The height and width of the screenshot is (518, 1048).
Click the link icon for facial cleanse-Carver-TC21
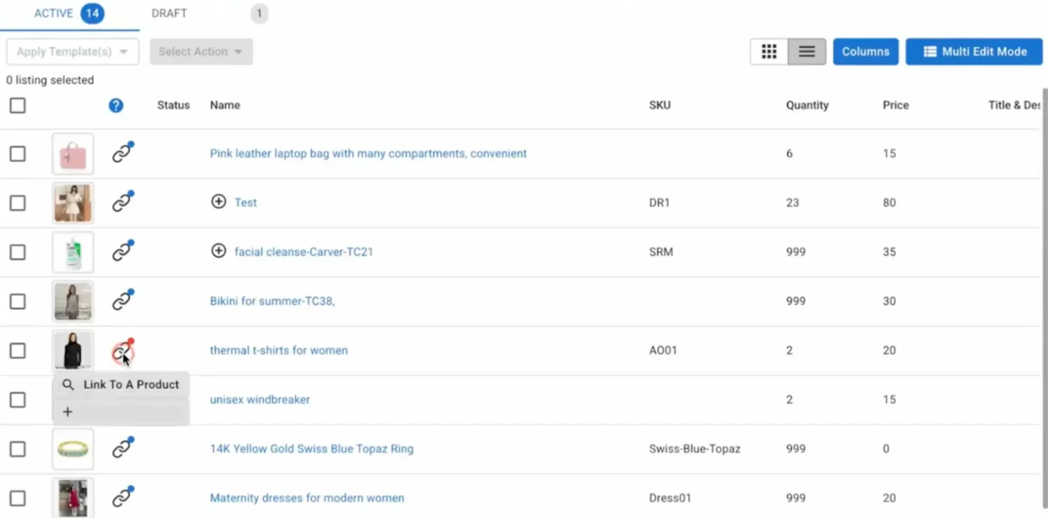(122, 250)
